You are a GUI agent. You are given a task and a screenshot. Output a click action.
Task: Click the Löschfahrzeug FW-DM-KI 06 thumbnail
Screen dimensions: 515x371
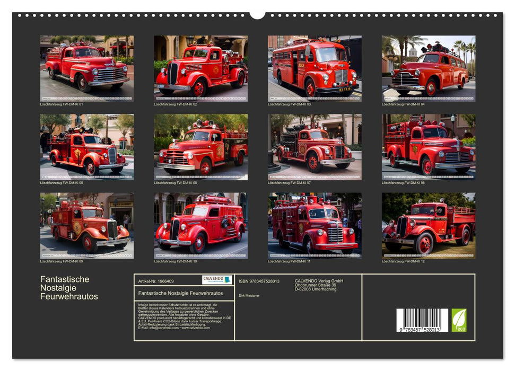[200, 147]
